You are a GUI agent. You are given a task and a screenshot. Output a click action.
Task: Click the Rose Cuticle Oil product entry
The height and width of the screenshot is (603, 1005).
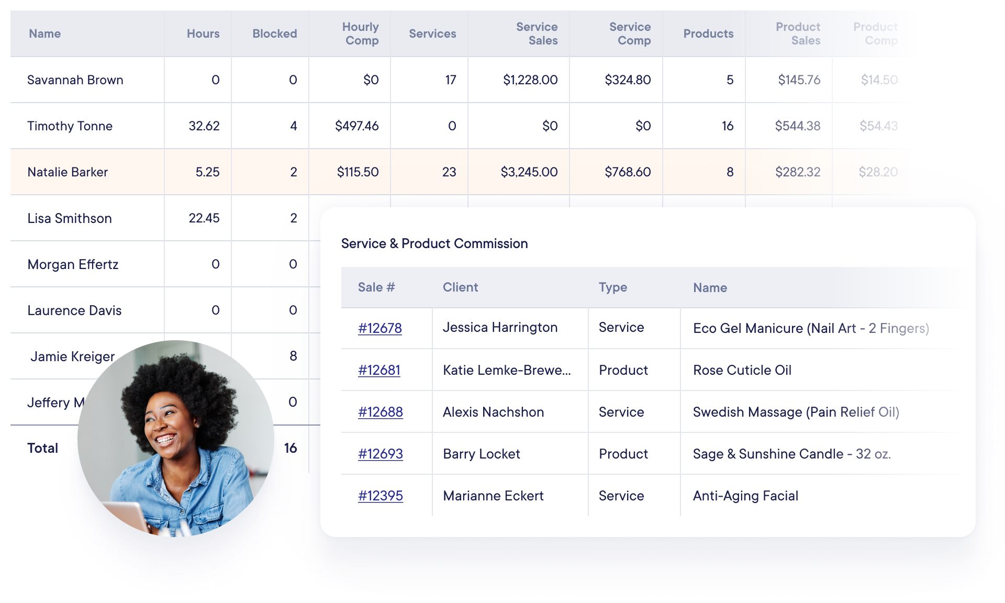pos(742,370)
